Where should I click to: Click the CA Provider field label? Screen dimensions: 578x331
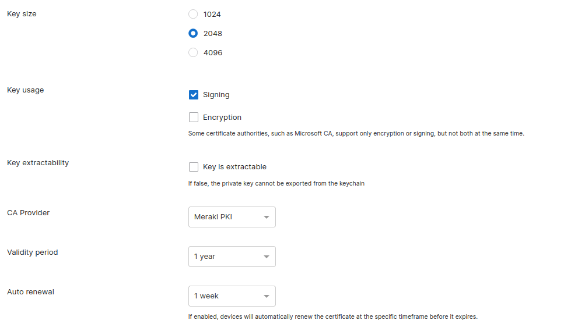[28, 213]
